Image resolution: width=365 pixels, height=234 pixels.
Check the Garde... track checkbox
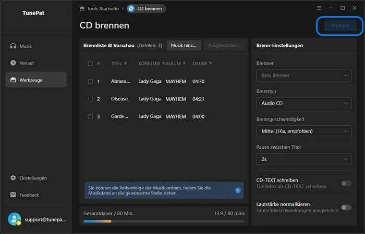90,116
